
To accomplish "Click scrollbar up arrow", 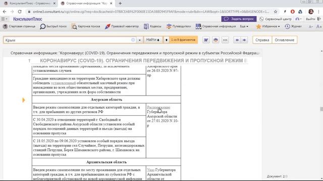I will (321, 51).
